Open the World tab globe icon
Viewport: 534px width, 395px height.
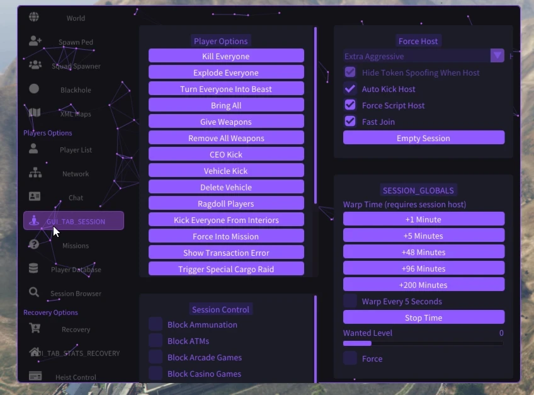click(x=34, y=17)
